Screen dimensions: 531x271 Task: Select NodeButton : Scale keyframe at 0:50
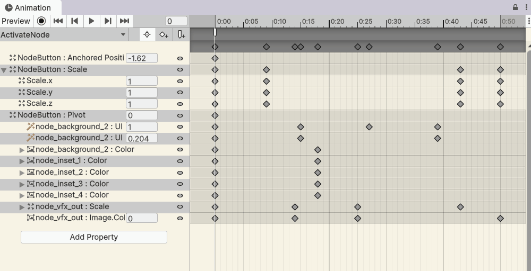[500, 70]
